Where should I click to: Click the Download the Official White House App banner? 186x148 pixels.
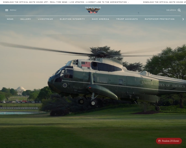93,2
